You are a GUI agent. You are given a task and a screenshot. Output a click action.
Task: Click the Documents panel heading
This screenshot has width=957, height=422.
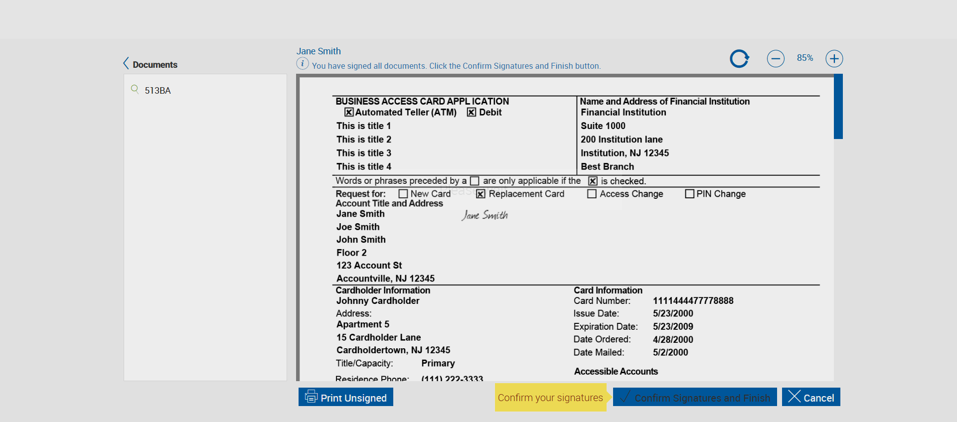pos(155,65)
